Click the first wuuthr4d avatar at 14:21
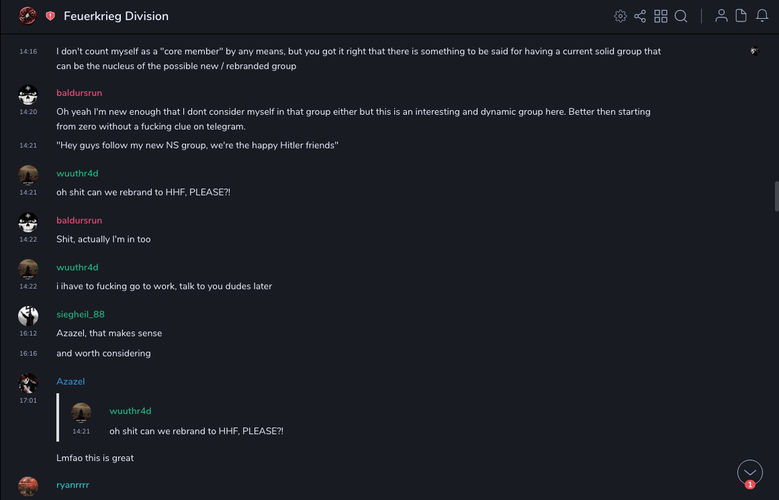The height and width of the screenshot is (500, 779). pos(28,175)
